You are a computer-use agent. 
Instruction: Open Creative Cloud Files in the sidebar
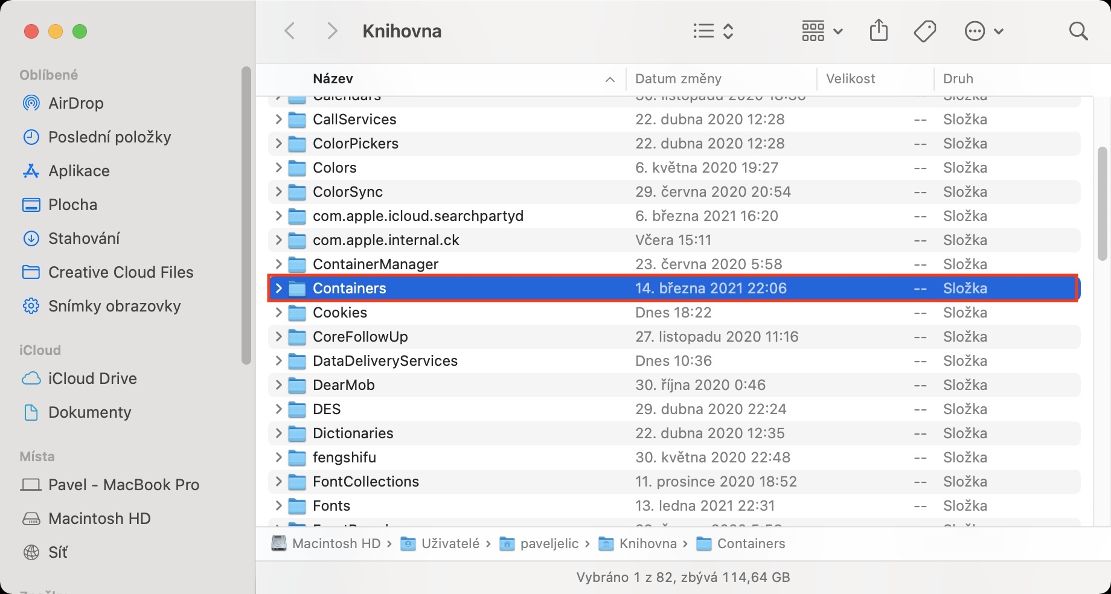click(x=108, y=272)
